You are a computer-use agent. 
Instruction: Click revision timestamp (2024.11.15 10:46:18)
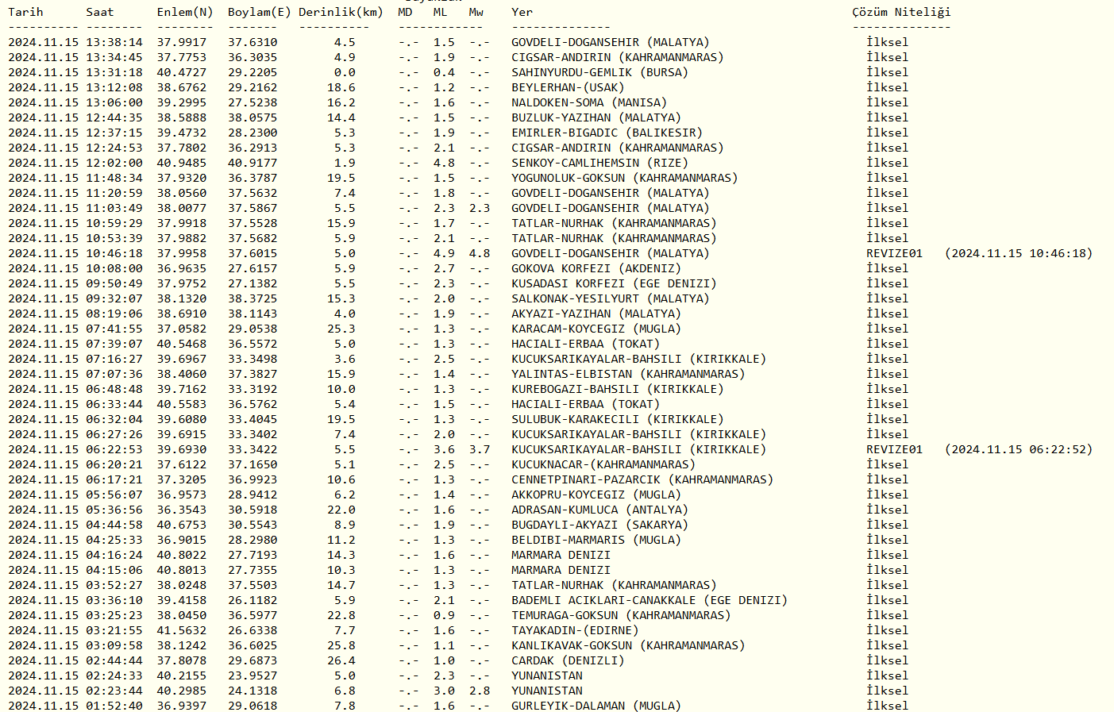click(x=1019, y=253)
